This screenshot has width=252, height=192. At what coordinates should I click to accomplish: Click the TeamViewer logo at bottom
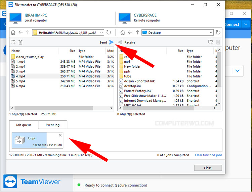coord(10,181)
